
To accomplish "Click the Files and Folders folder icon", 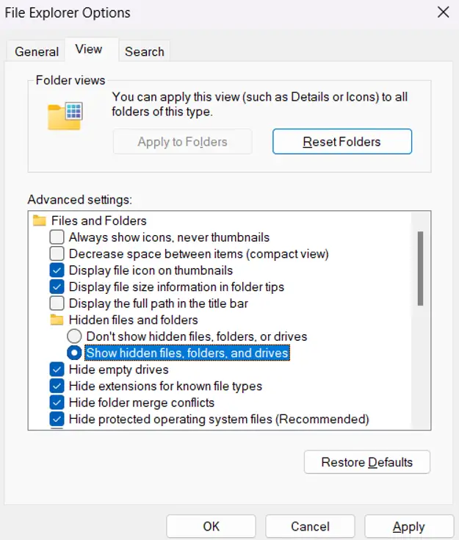I will [39, 220].
